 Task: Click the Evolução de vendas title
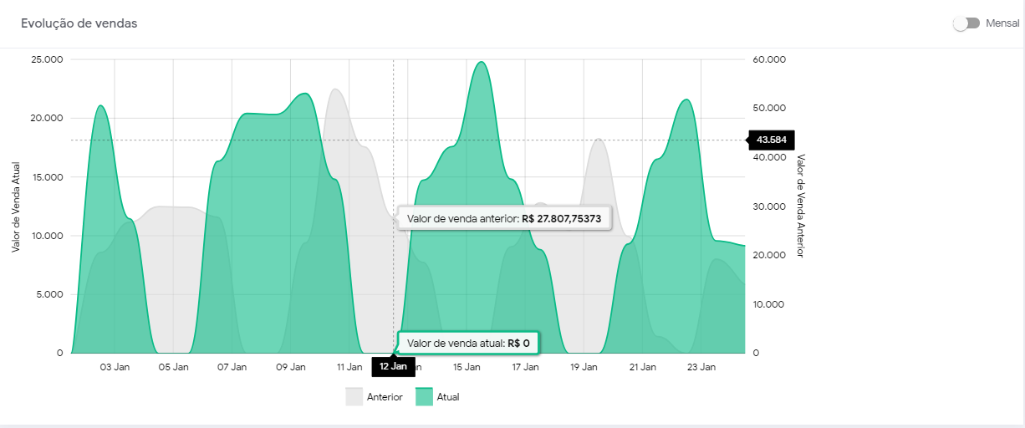[79, 23]
